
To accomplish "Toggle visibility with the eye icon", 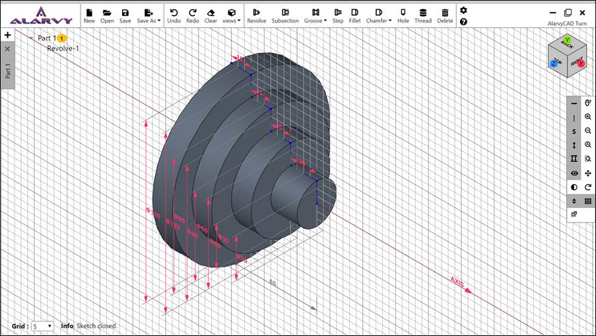I will point(574,174).
